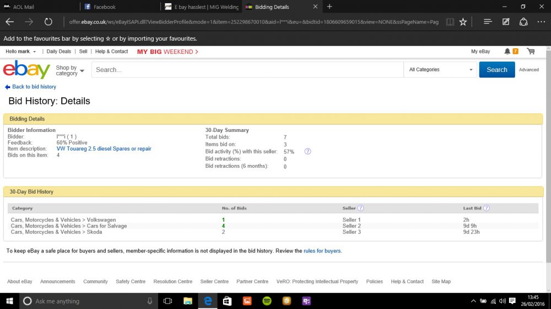
Task: Open File Explorer from the taskbar
Action: tap(188, 301)
